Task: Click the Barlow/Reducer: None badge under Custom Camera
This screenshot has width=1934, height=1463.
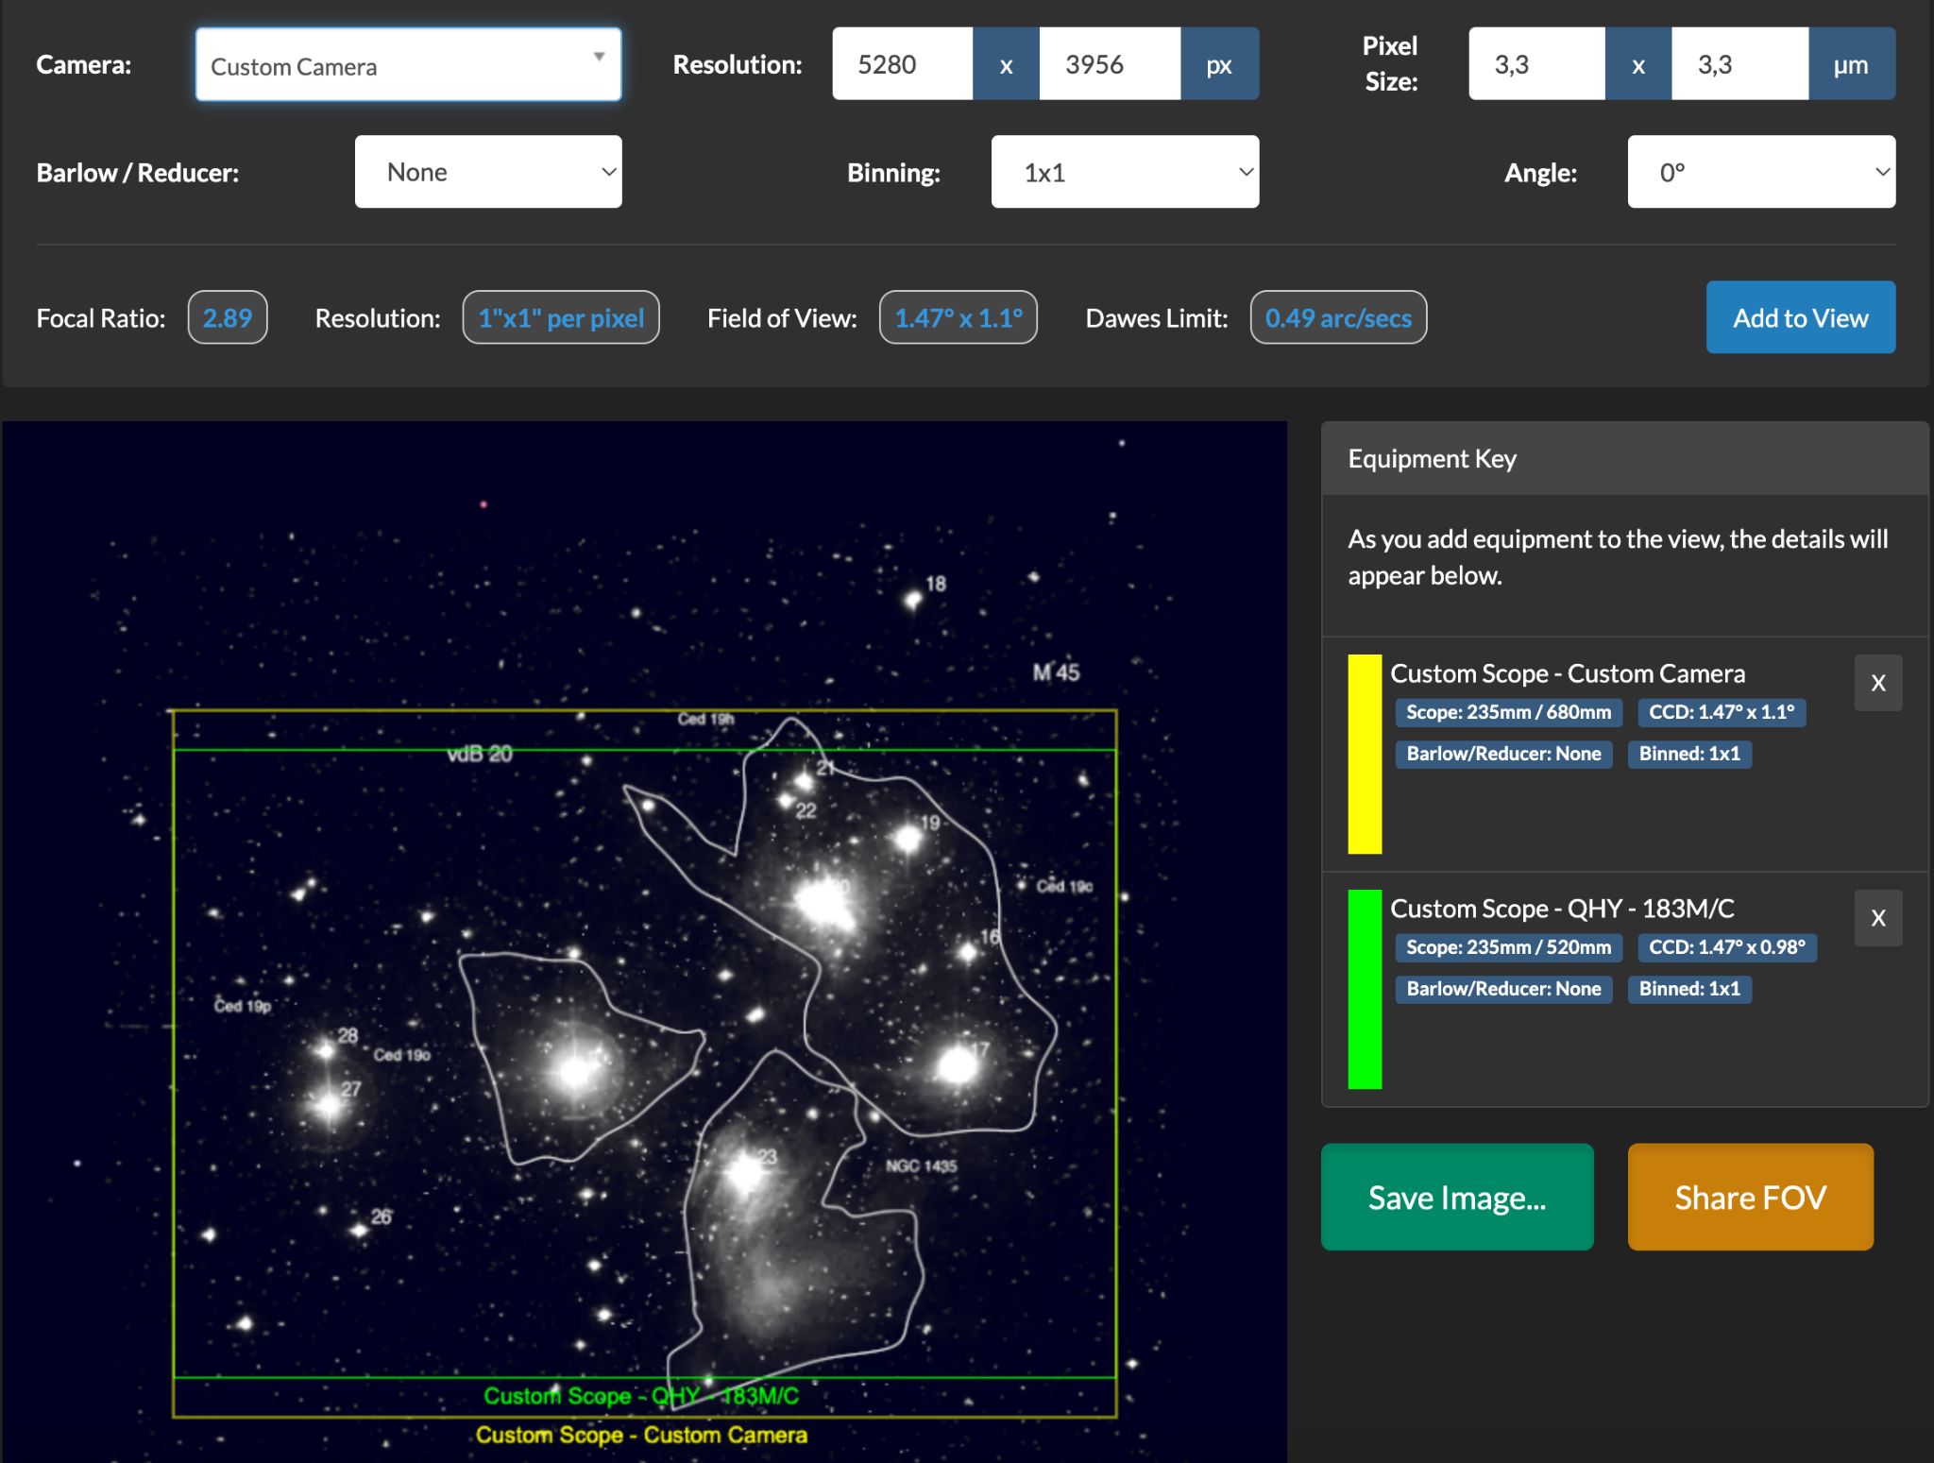Action: pyautogui.click(x=1503, y=754)
